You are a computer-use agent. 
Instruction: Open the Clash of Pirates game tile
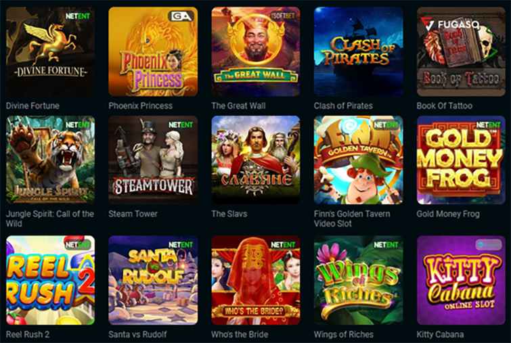[x=359, y=51]
